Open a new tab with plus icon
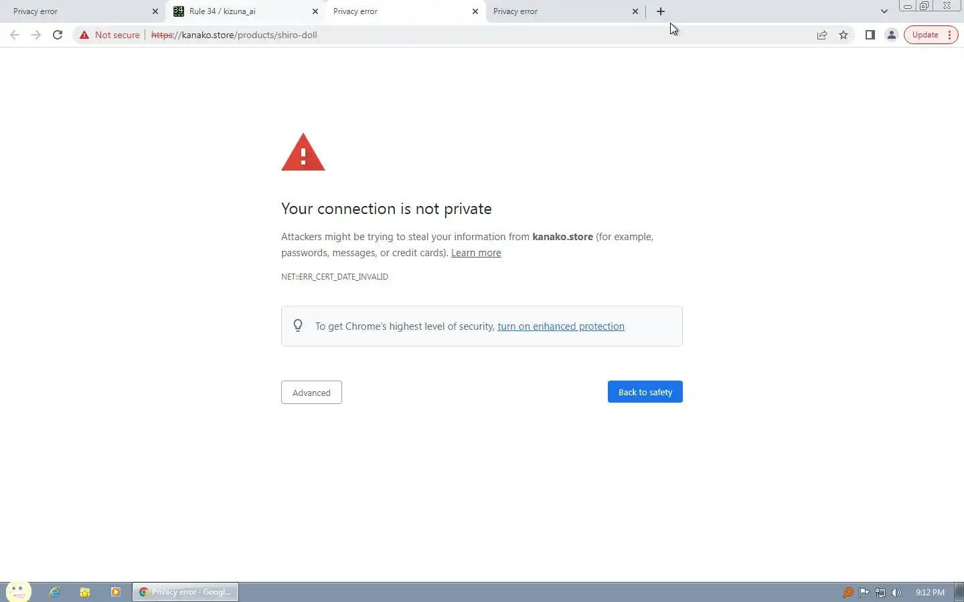Viewport: 964px width, 602px height. pyautogui.click(x=661, y=11)
